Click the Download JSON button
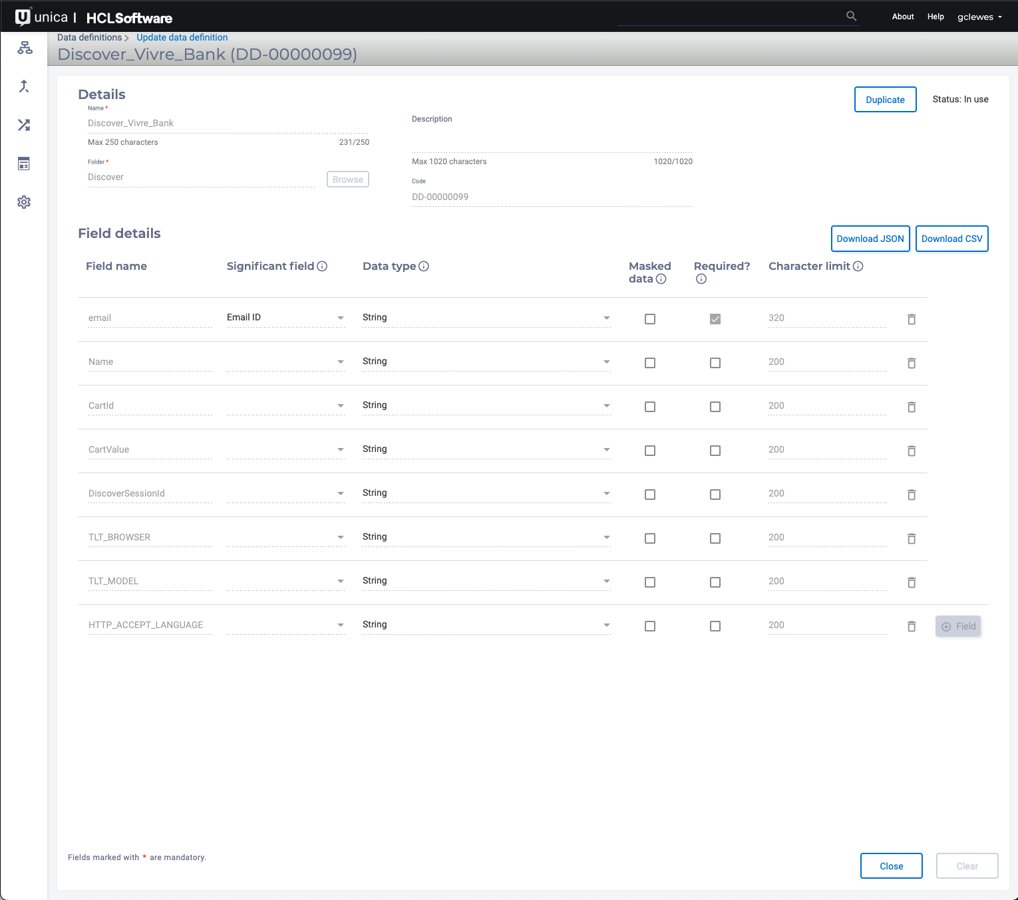 tap(870, 239)
